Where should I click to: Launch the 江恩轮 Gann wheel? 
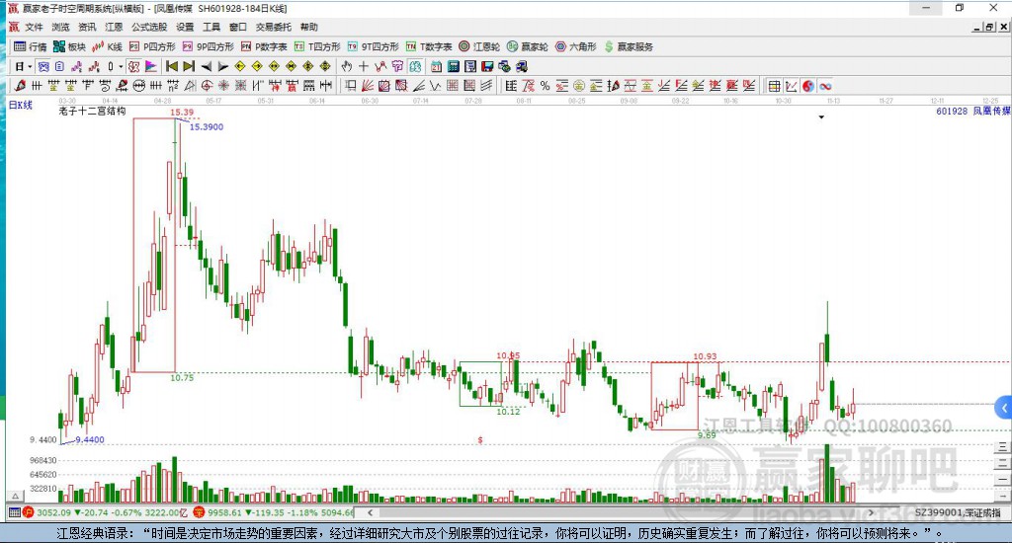pos(479,46)
